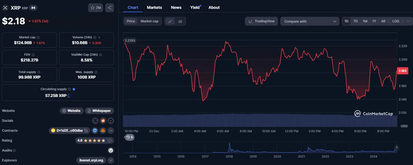Open the Compare with dropdown
The height and width of the screenshot is (165, 413).
point(310,21)
